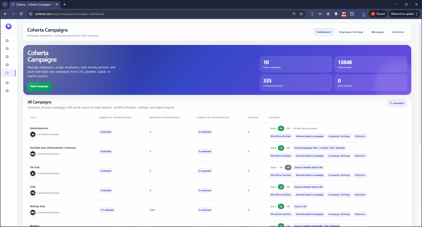Turn Mathias Visit status Off
The height and width of the screenshot is (227, 422).
pos(288,206)
